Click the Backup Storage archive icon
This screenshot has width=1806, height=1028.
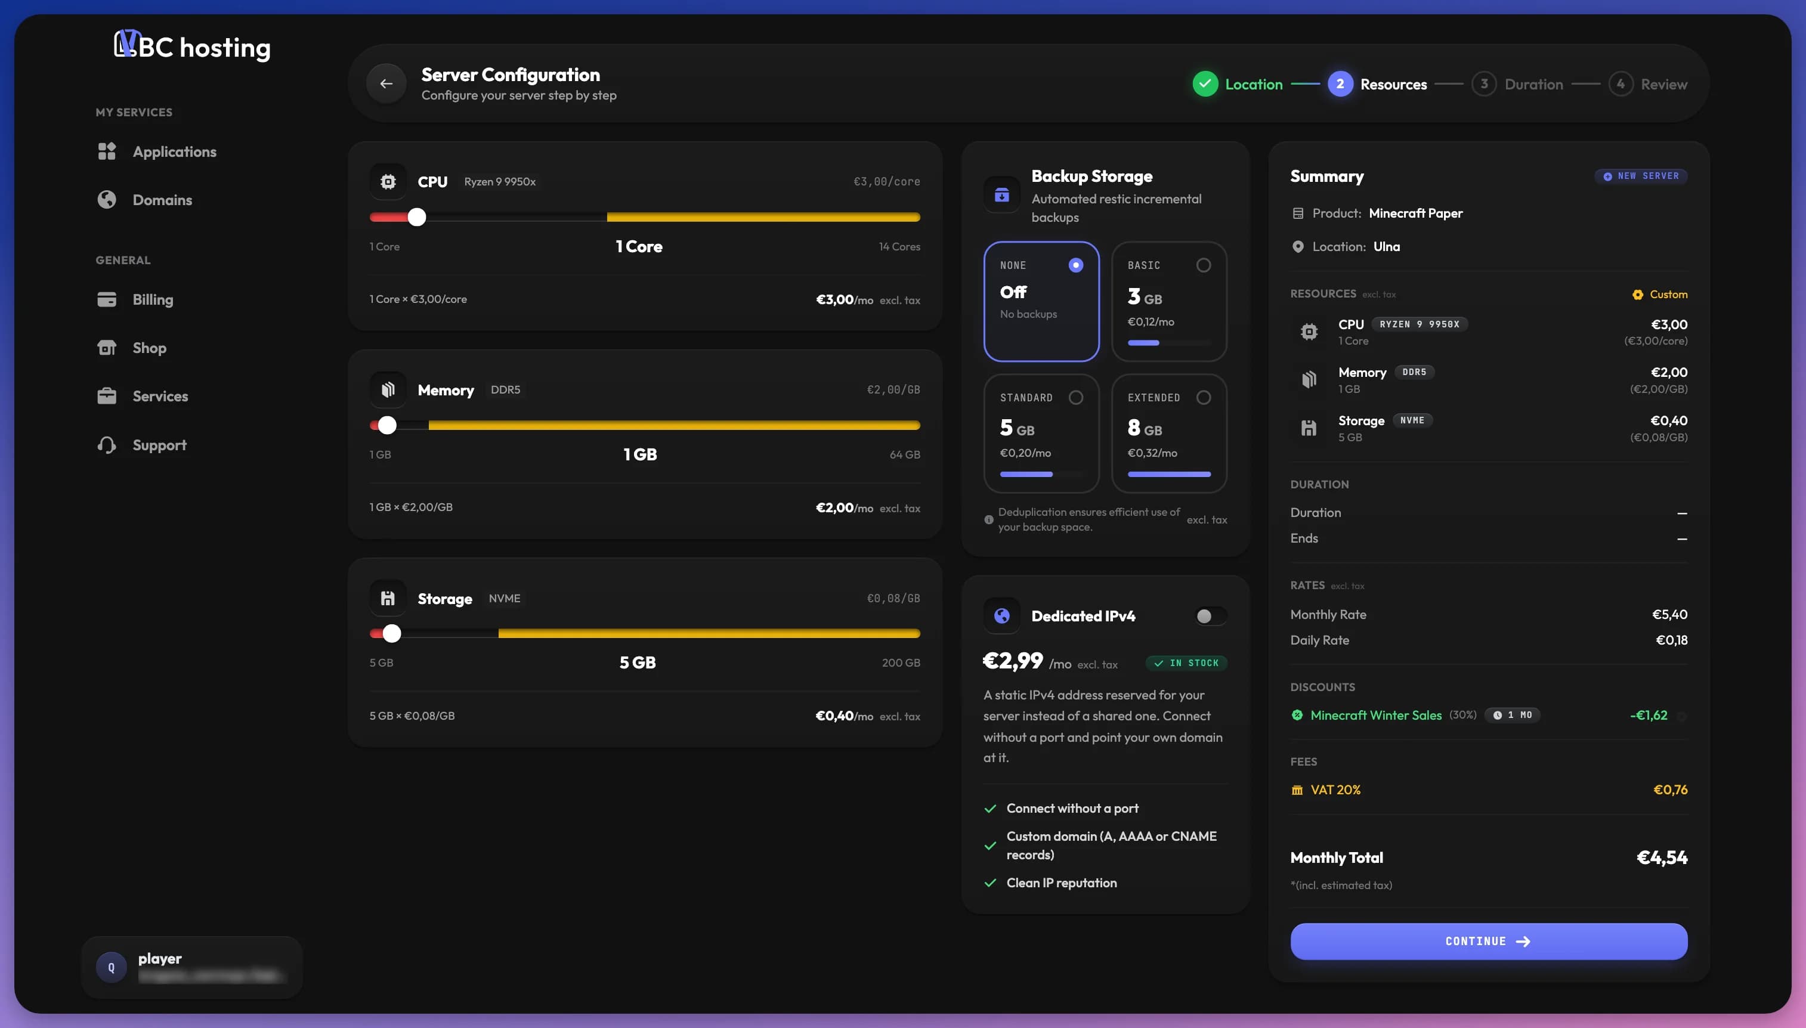[x=1001, y=195]
